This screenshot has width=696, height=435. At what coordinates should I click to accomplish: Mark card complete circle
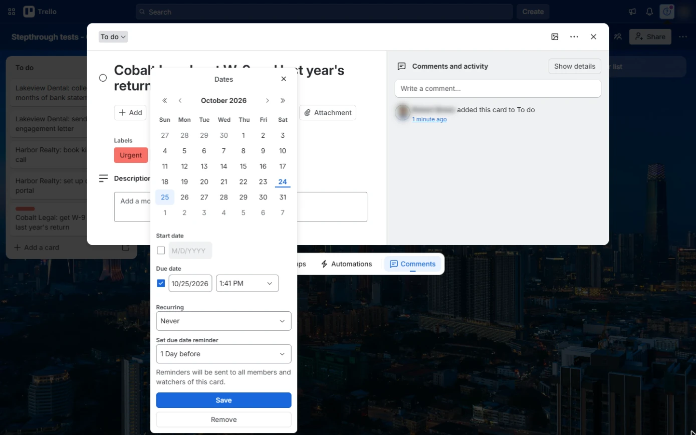(x=103, y=78)
